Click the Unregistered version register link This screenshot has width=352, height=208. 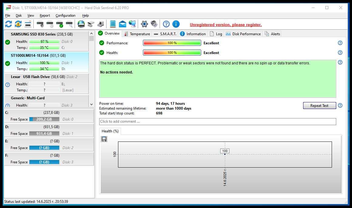225,25
